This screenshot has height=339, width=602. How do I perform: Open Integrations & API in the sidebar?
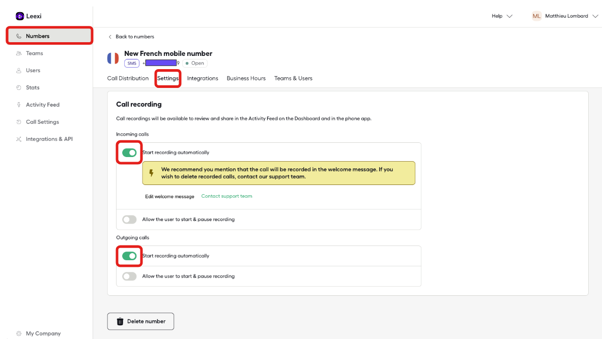click(x=49, y=139)
